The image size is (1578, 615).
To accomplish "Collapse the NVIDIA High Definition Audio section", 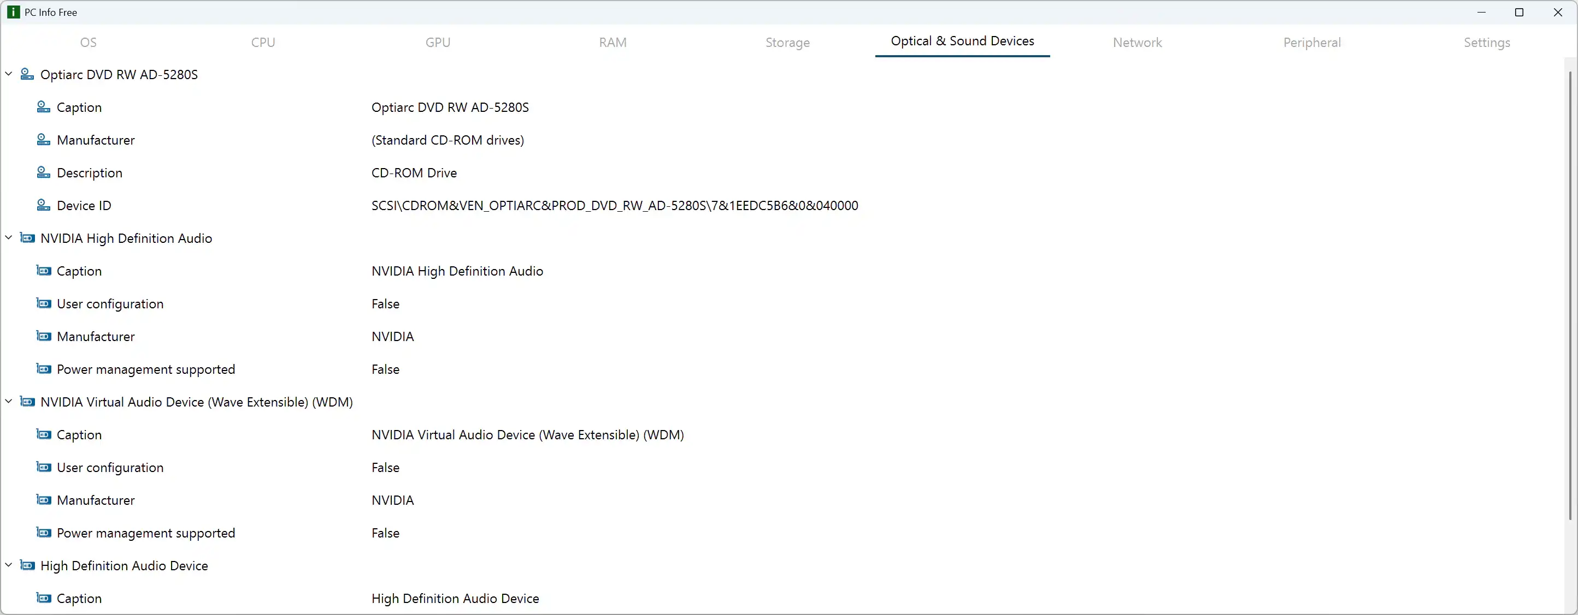I will (9, 237).
